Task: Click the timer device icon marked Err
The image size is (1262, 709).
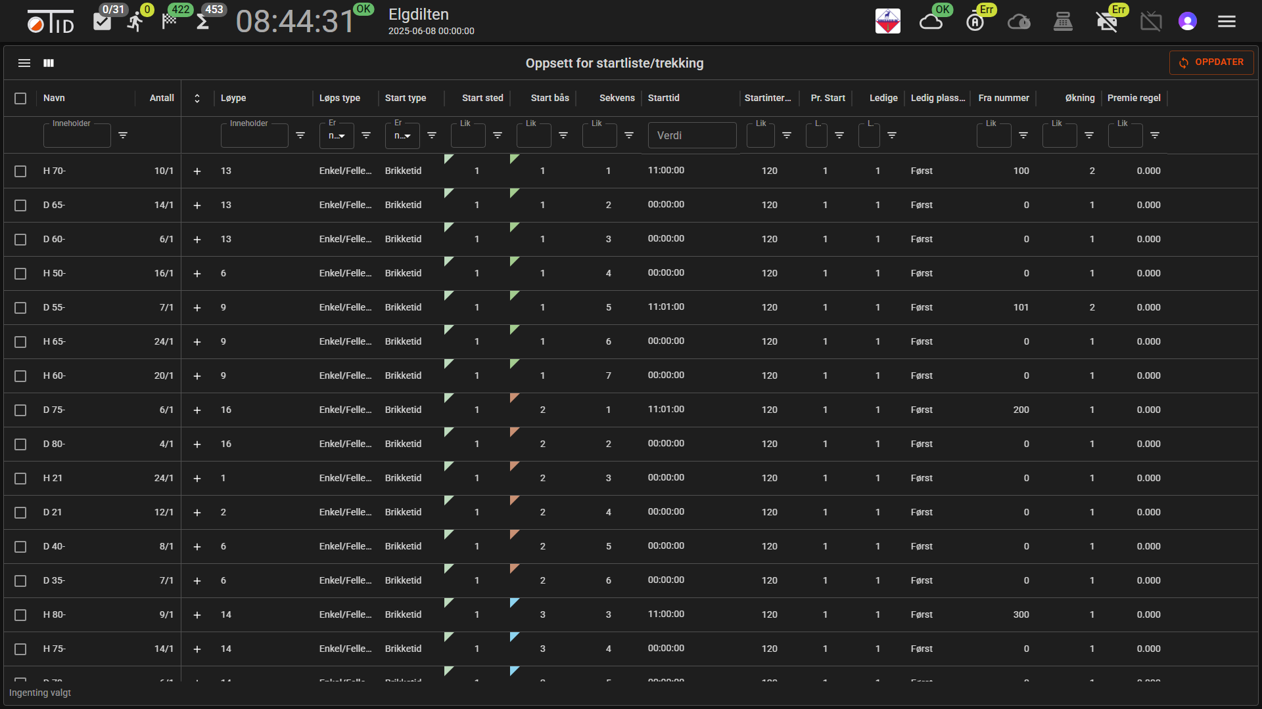Action: [x=975, y=22]
